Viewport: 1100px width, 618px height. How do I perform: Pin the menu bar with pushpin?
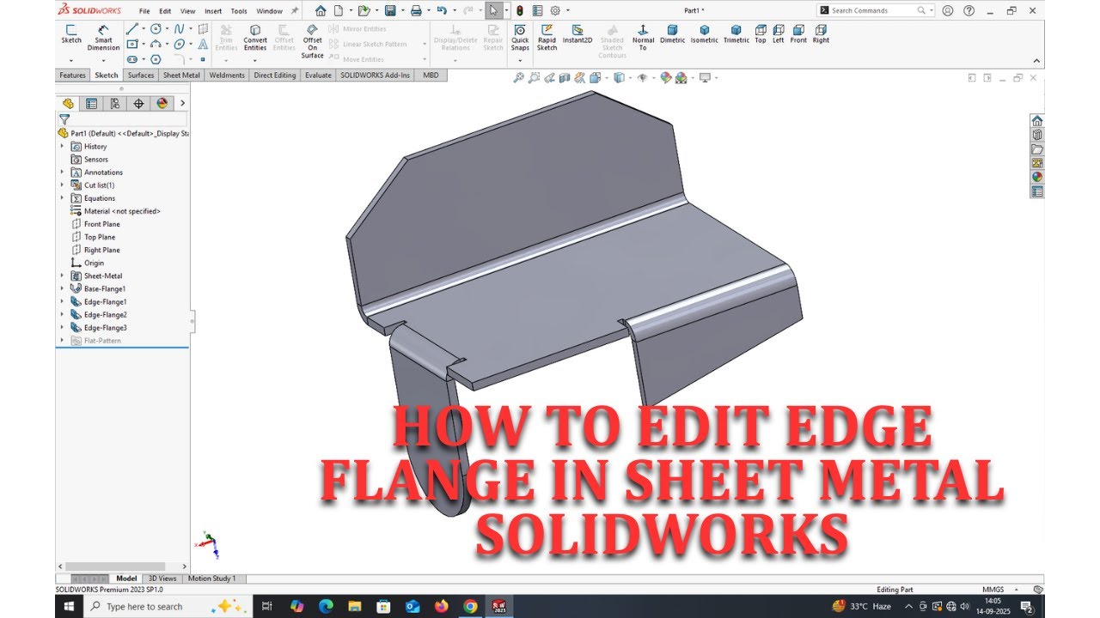(295, 10)
